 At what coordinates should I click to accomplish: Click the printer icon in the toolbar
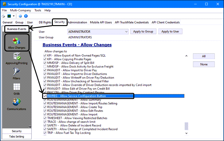click(x=3, y=16)
